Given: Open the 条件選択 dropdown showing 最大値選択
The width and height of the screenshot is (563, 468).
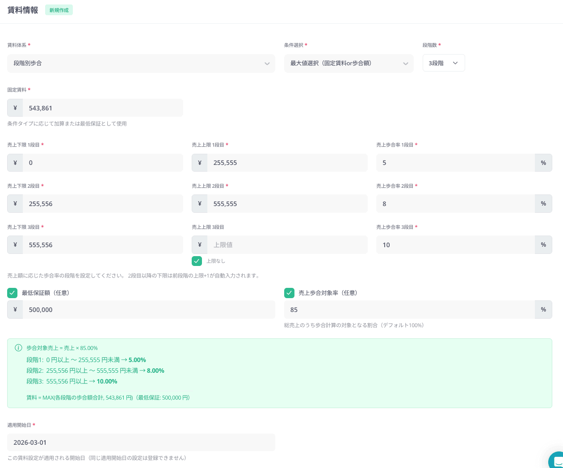Looking at the screenshot, I should tap(349, 63).
